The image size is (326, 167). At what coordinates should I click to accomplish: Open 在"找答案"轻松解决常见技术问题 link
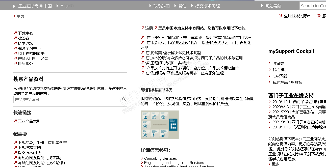173,53
